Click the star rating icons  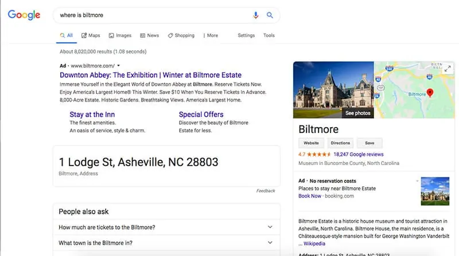click(319, 154)
